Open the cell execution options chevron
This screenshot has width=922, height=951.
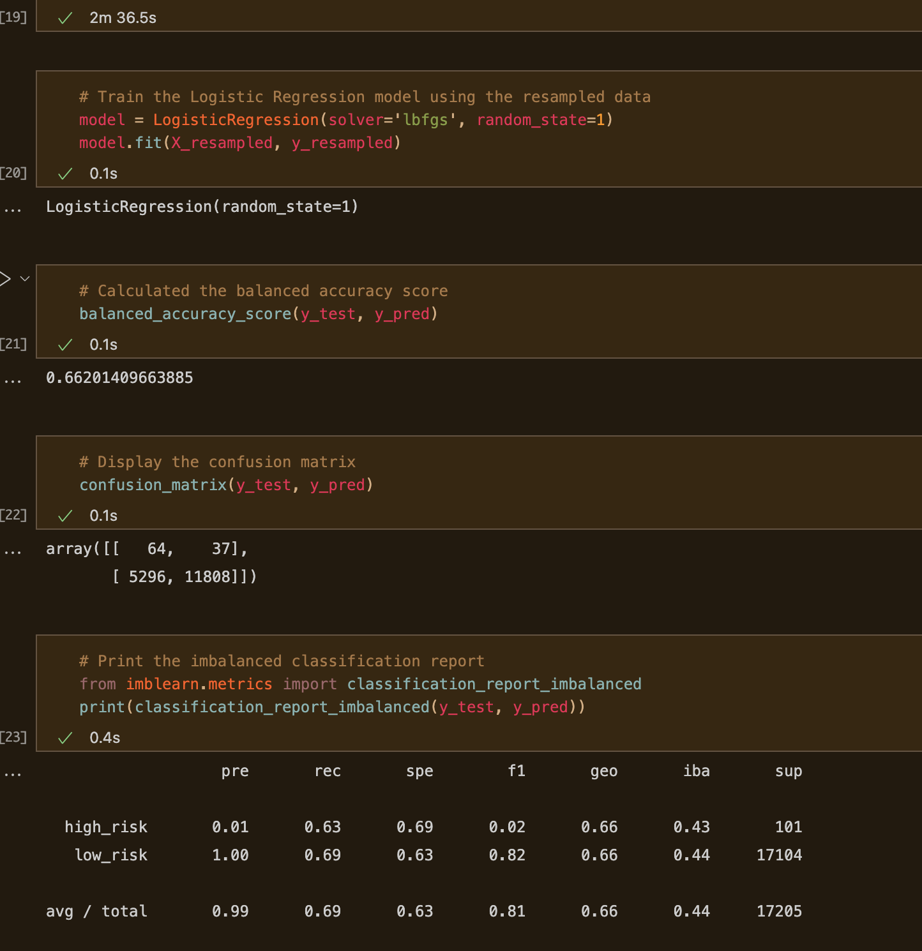[x=24, y=278]
